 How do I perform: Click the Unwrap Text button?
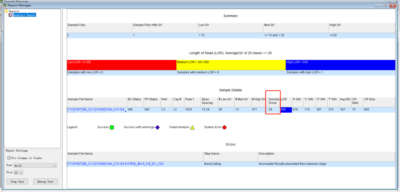(x=45, y=181)
